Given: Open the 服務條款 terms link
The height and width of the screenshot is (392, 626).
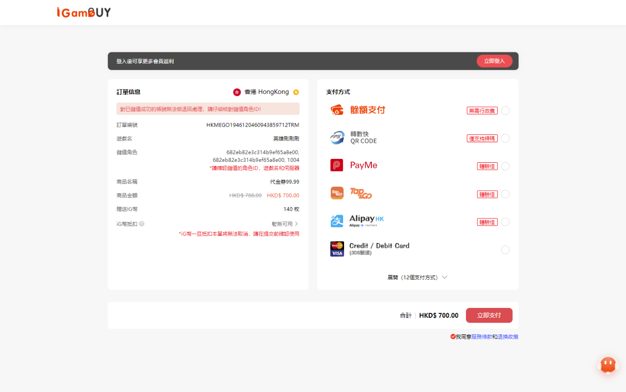Looking at the screenshot, I should tap(482, 337).
